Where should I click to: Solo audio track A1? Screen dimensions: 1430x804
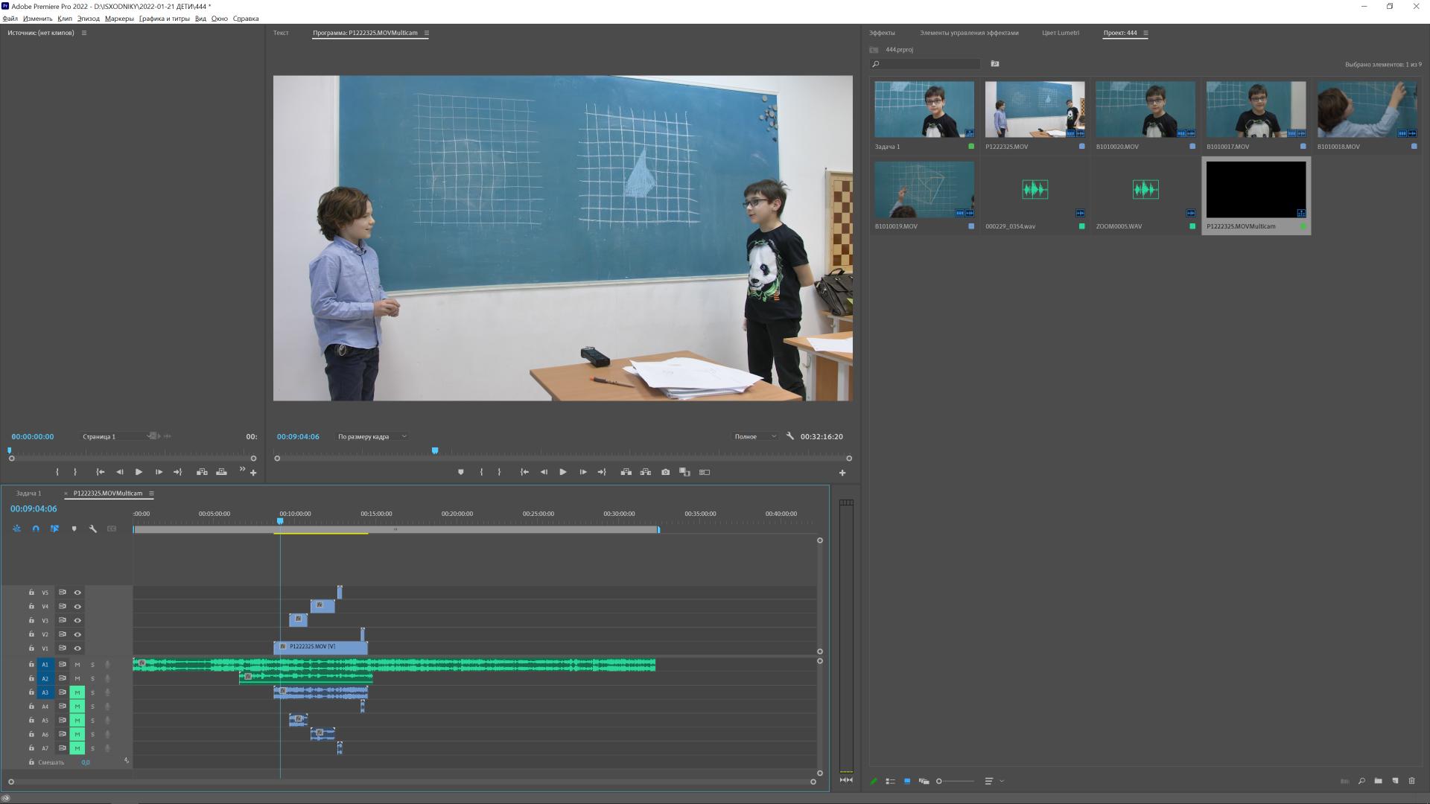point(92,665)
